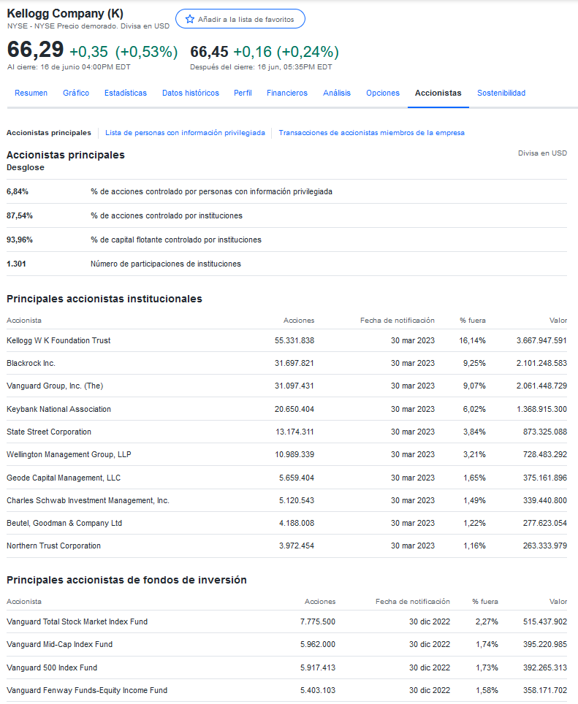Viewport: 578px width, 704px height.
Task: Click 'Blackrock Inc.' shareholder name
Action: 31,363
